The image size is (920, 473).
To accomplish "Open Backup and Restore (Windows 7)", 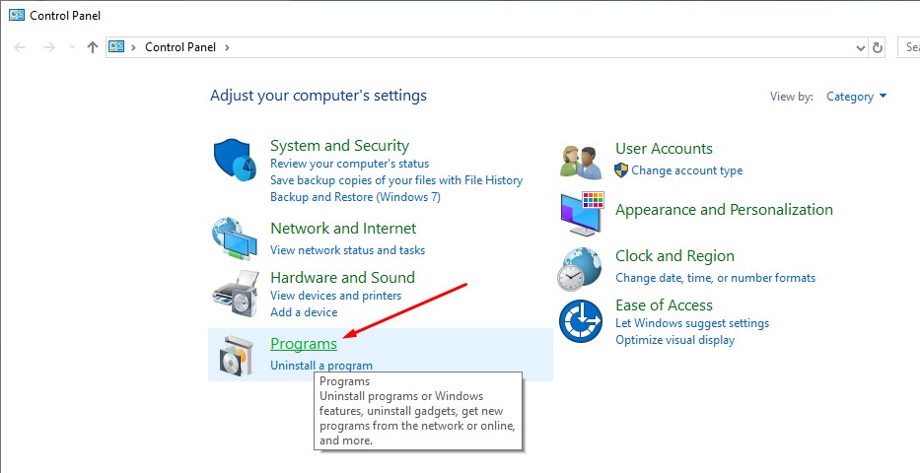I will pos(355,197).
